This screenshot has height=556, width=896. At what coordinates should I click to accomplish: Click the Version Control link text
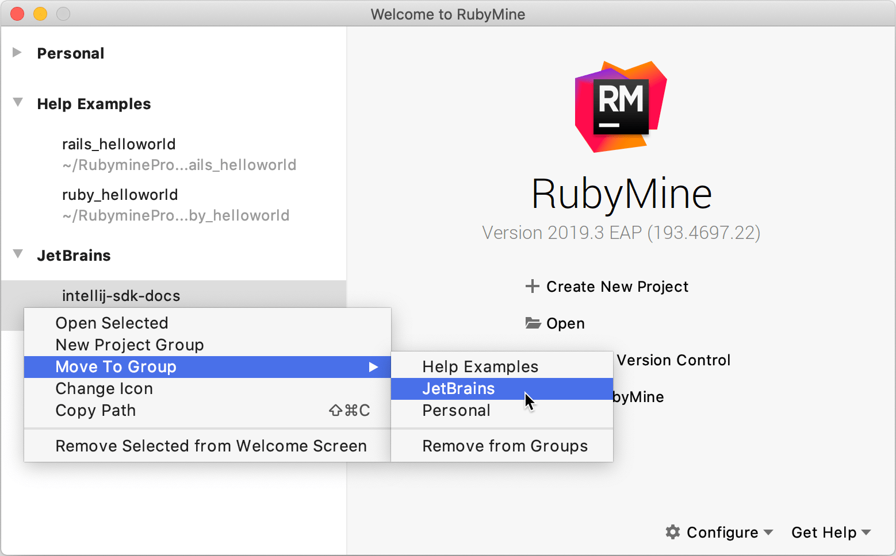[x=673, y=360]
